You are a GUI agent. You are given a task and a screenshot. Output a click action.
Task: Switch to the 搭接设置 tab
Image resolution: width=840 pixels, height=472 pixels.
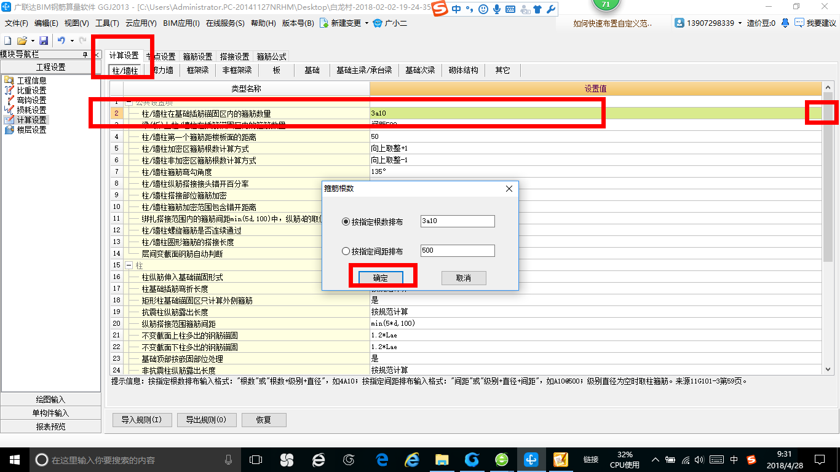click(235, 56)
